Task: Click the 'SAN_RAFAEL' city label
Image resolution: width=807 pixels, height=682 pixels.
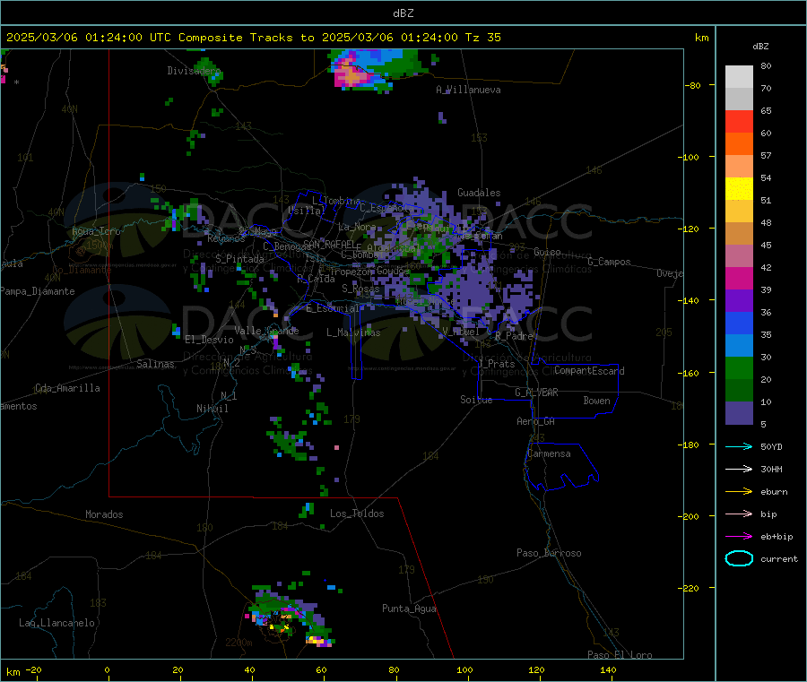Action: point(328,244)
